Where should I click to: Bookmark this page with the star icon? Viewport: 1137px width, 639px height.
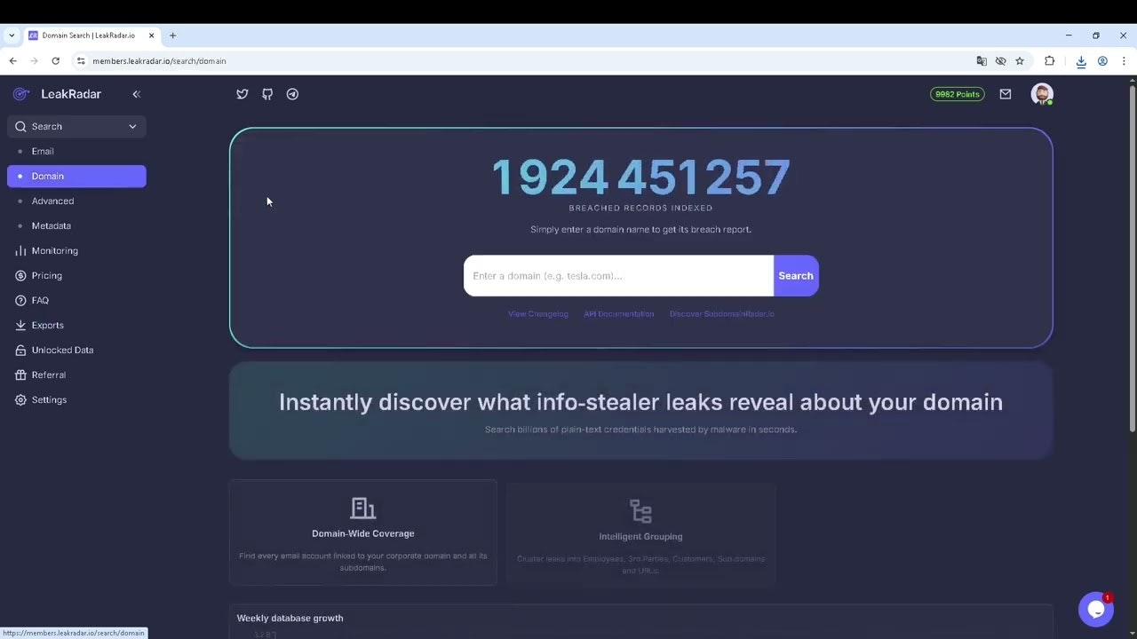[1020, 60]
